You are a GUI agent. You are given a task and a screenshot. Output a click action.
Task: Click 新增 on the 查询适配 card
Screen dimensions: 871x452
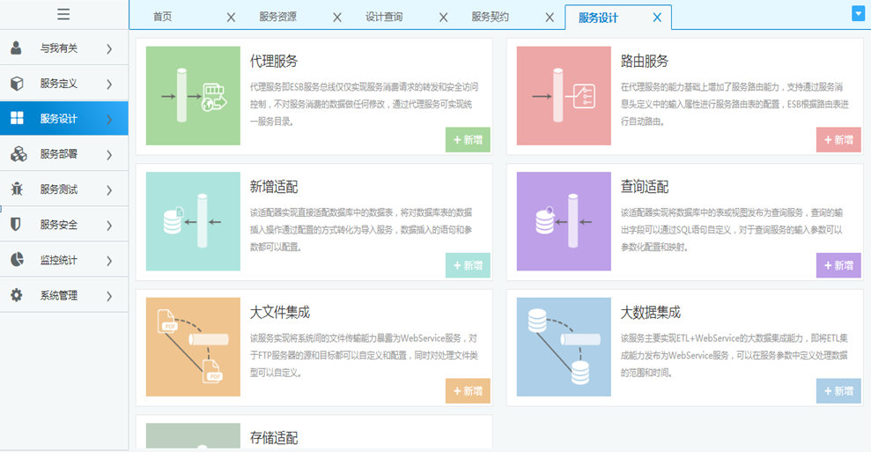click(838, 265)
